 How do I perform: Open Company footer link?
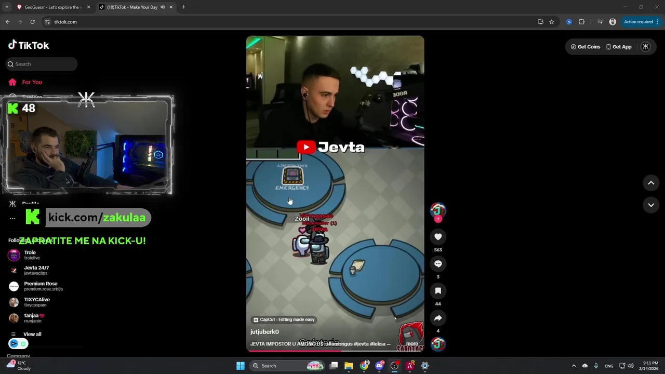click(x=18, y=356)
